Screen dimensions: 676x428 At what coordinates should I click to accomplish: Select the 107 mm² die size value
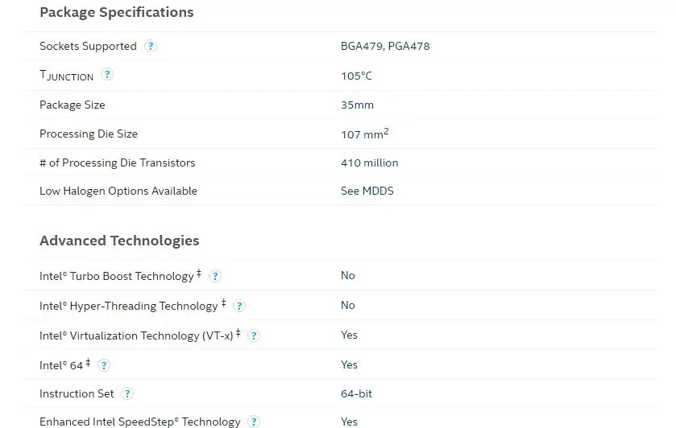[x=365, y=134]
